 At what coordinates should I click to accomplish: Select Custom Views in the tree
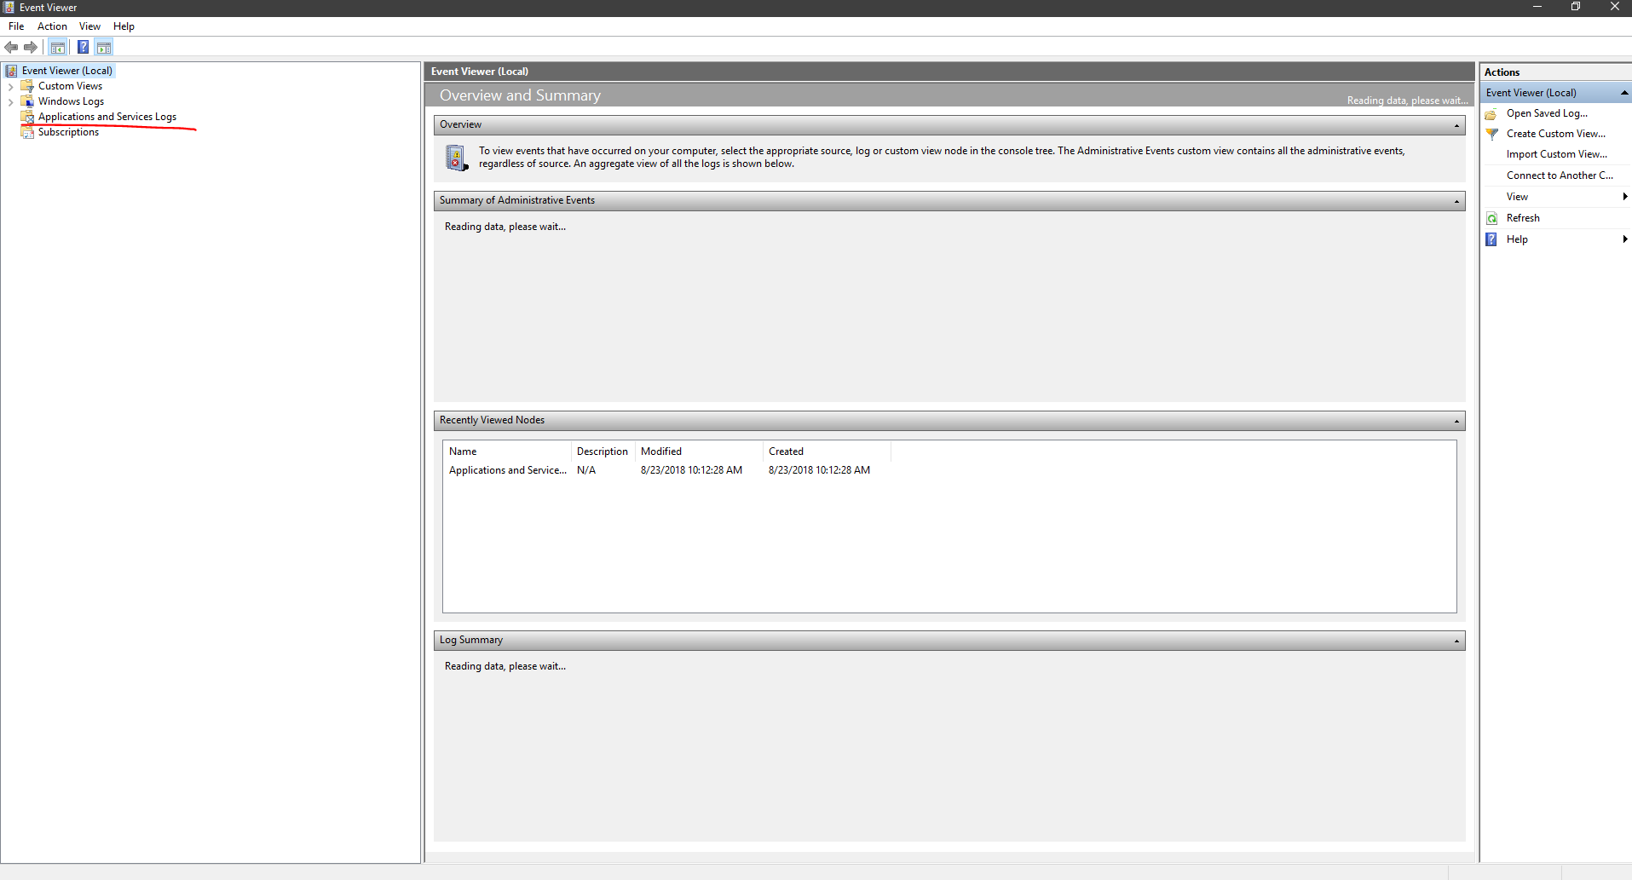pos(70,86)
